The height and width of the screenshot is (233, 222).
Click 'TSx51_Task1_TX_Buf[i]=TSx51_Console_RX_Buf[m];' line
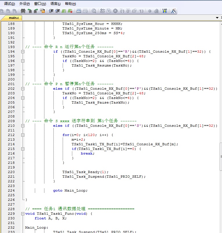pos(125,144)
